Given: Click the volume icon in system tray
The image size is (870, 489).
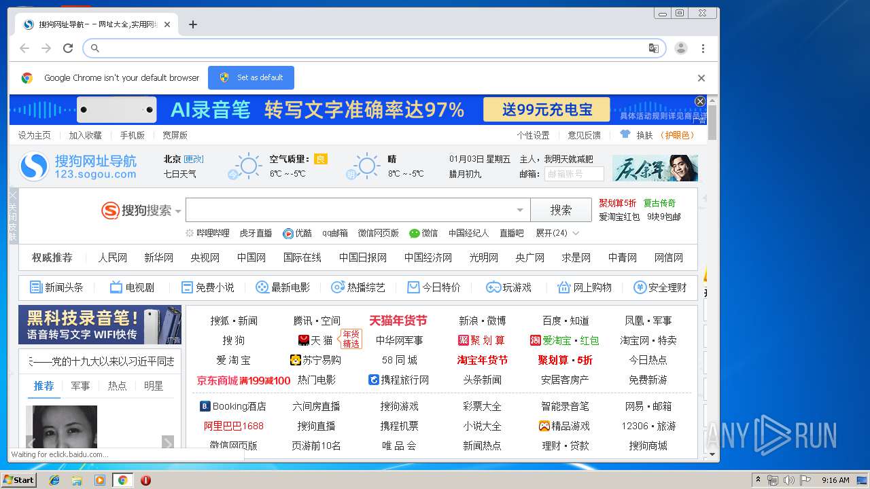Looking at the screenshot, I should (x=788, y=480).
